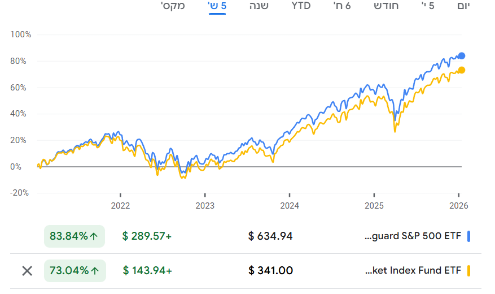Screen dimensions: 495x294
Task: Open the Market Index Fund ETF link
Action: tap(414, 270)
